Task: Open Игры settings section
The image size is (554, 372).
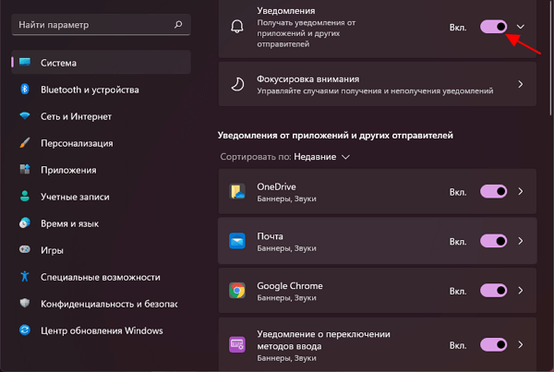Action: coord(102,250)
